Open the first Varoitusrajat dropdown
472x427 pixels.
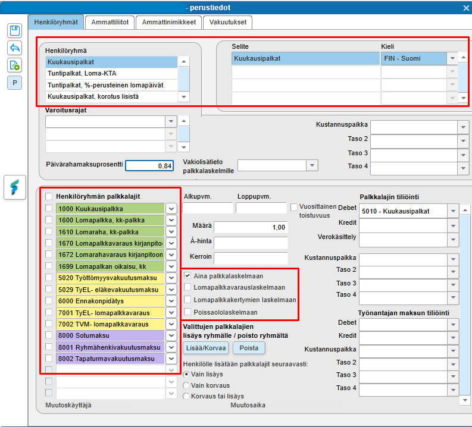(x=171, y=121)
